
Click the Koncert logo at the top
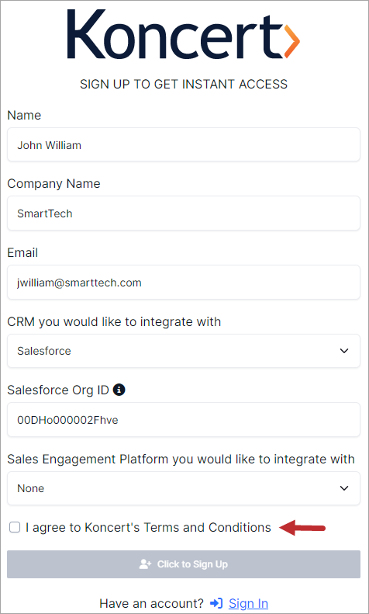click(183, 34)
